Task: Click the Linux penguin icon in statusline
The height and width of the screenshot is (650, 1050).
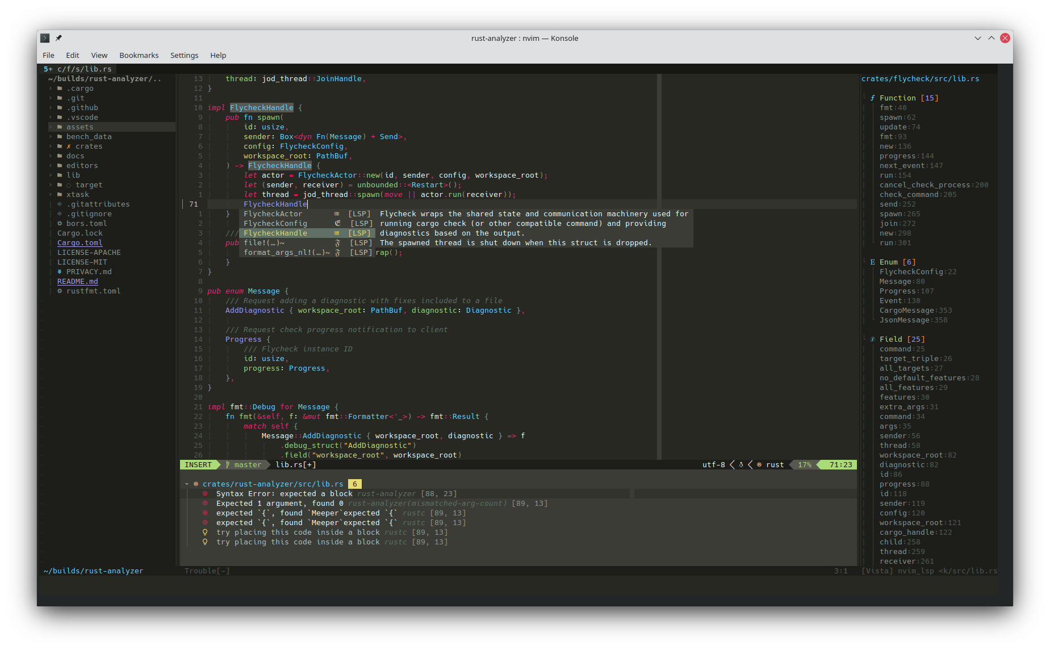Action: 741,465
